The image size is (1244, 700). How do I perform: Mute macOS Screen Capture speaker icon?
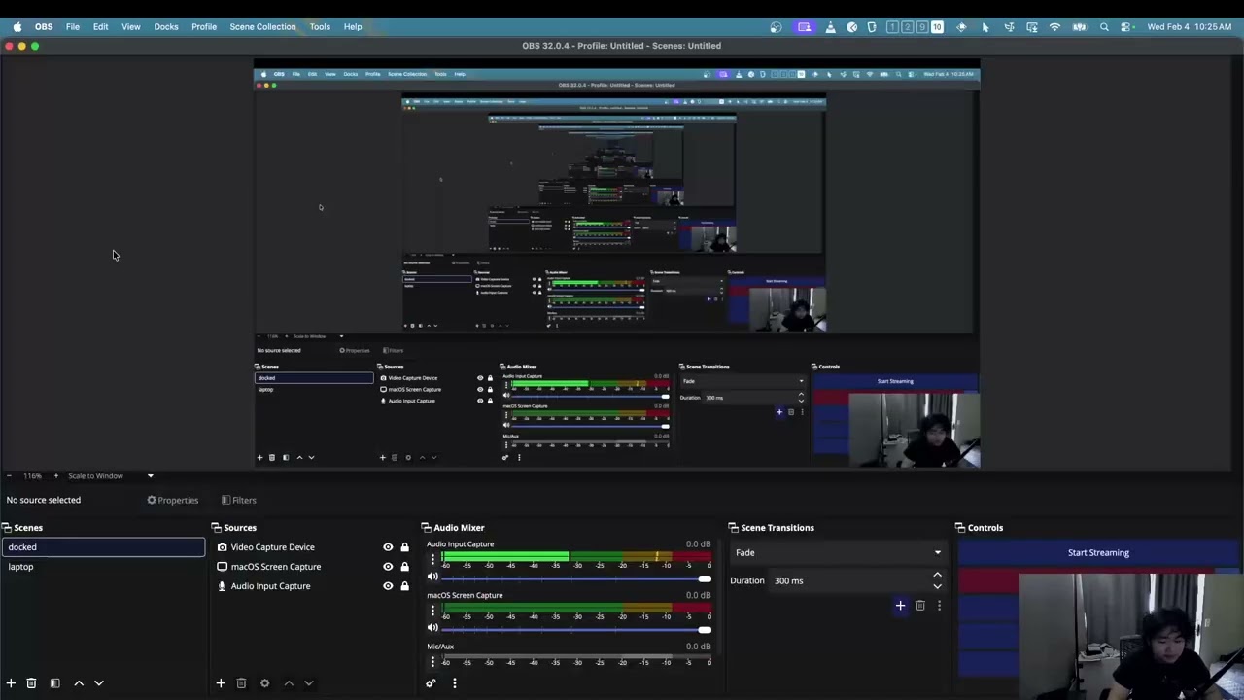[x=432, y=628]
